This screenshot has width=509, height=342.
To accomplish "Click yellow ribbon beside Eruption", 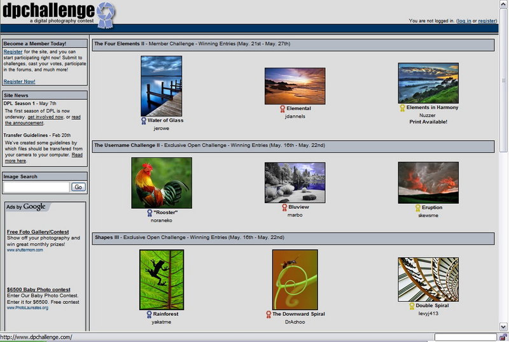I will pyautogui.click(x=418, y=208).
